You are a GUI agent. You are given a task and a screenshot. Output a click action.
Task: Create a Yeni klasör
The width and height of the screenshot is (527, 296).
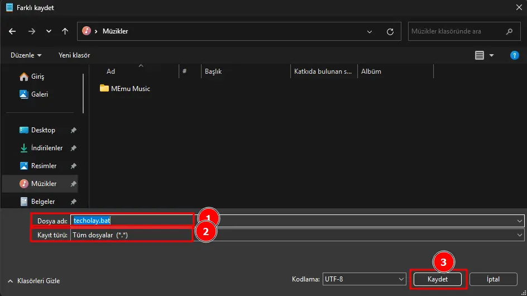click(x=74, y=55)
